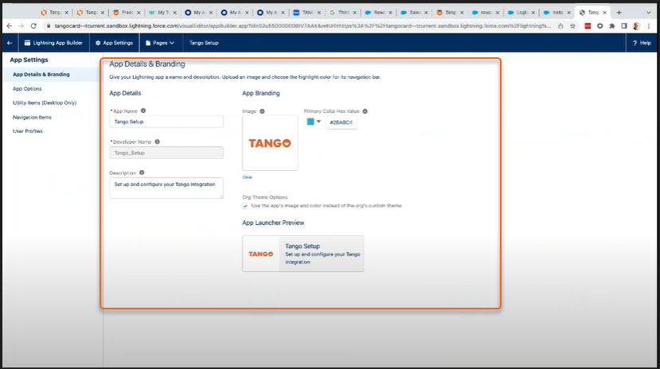Viewport: 660px width, 369px height.
Task: Close the 'Sales' browser tab
Action: (426, 13)
